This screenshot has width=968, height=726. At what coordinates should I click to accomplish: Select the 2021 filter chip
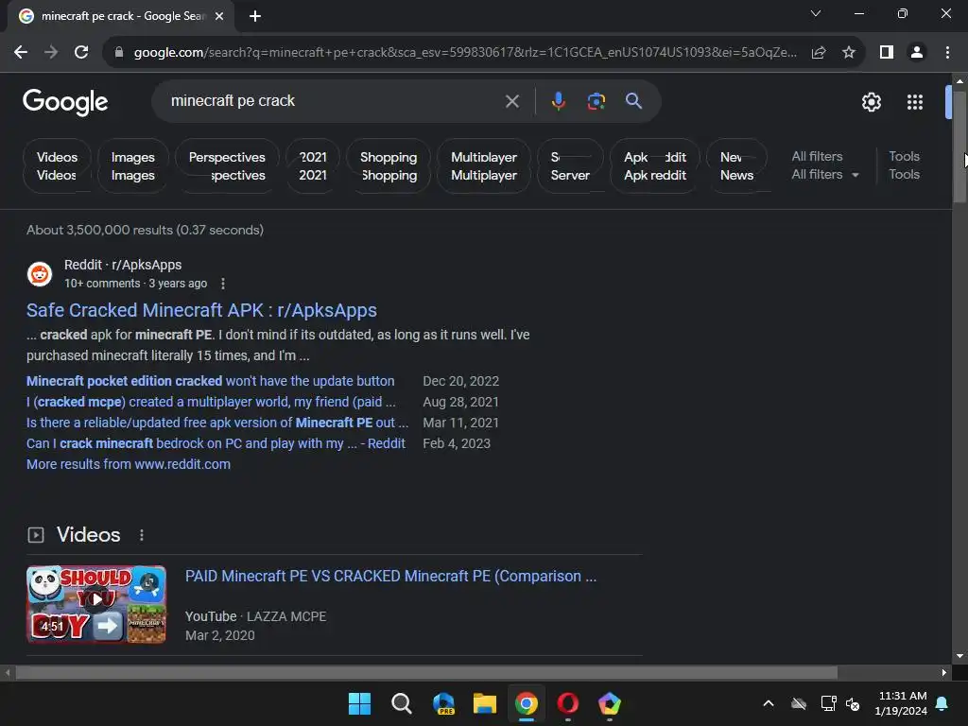coord(313,166)
